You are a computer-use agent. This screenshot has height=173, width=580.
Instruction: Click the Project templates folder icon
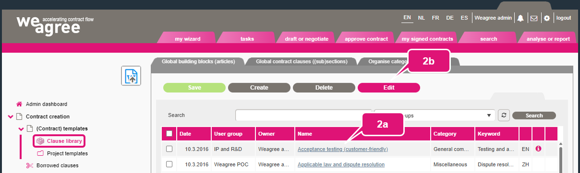click(40, 153)
